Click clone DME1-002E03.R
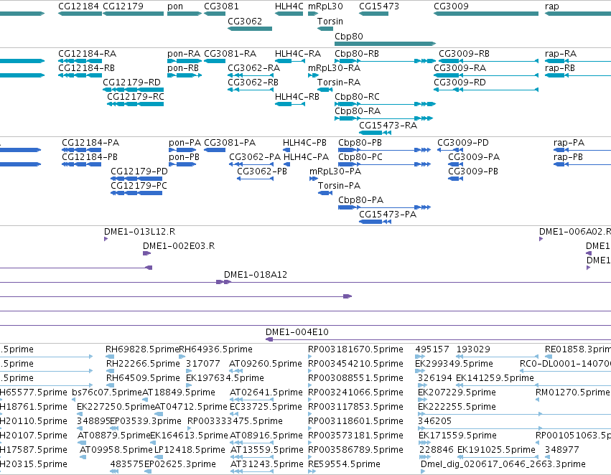The height and width of the screenshot is (475, 611). tap(179, 246)
